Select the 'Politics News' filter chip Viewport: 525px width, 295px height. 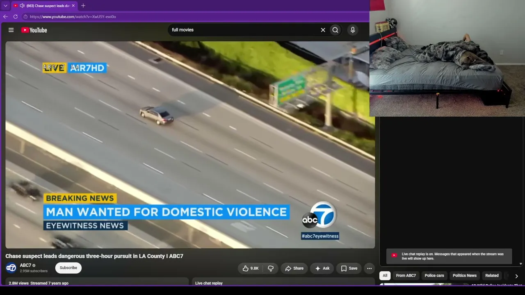point(465,276)
